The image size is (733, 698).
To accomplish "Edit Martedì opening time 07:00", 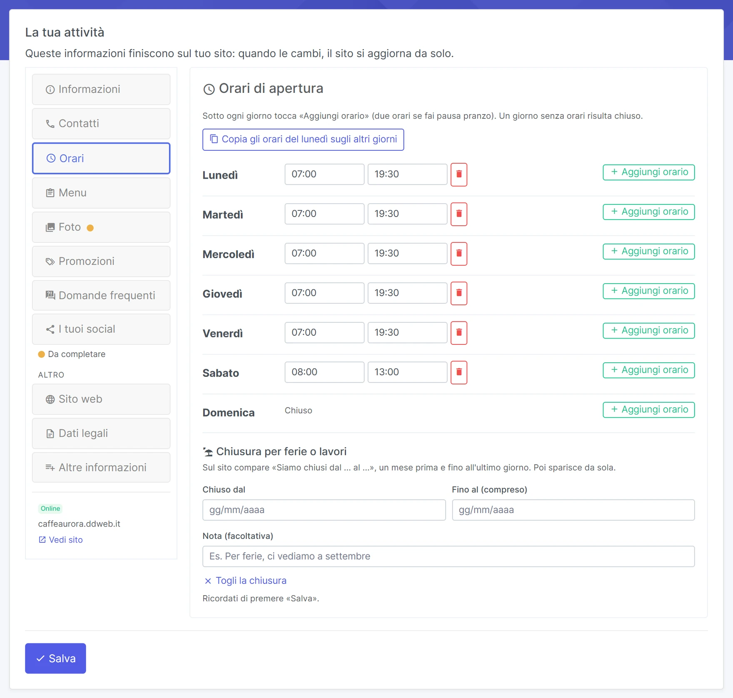I will coord(324,214).
